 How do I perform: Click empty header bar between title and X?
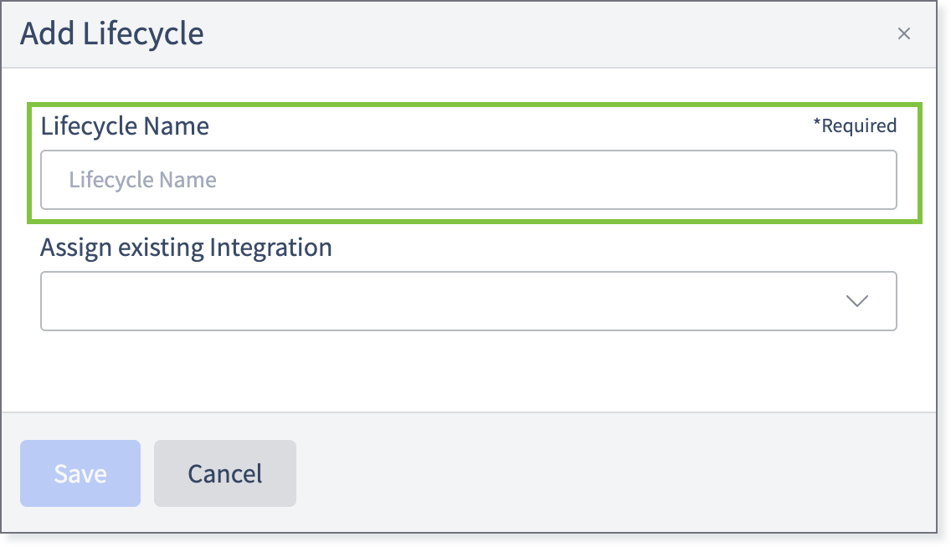click(546, 34)
